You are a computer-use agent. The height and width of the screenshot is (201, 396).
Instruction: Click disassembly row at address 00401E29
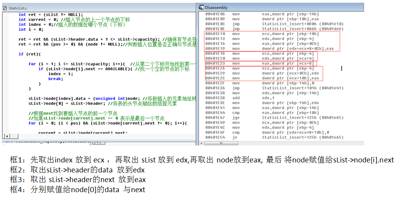click(262, 73)
